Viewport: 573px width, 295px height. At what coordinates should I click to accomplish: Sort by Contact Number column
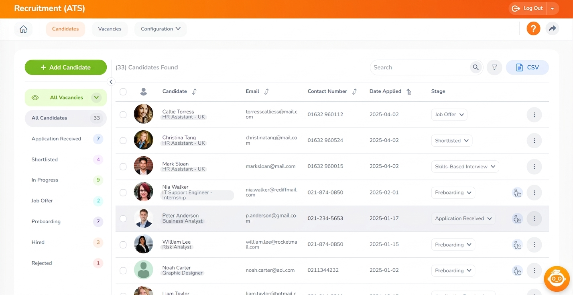pyautogui.click(x=354, y=91)
